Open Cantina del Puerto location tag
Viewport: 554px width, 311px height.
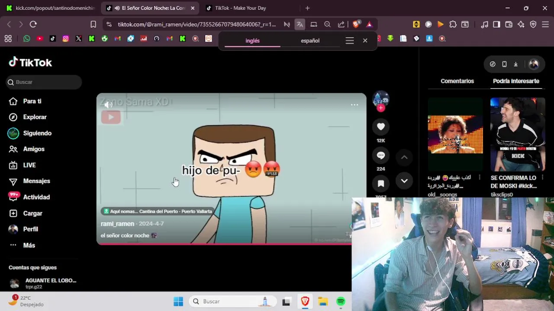point(158,211)
